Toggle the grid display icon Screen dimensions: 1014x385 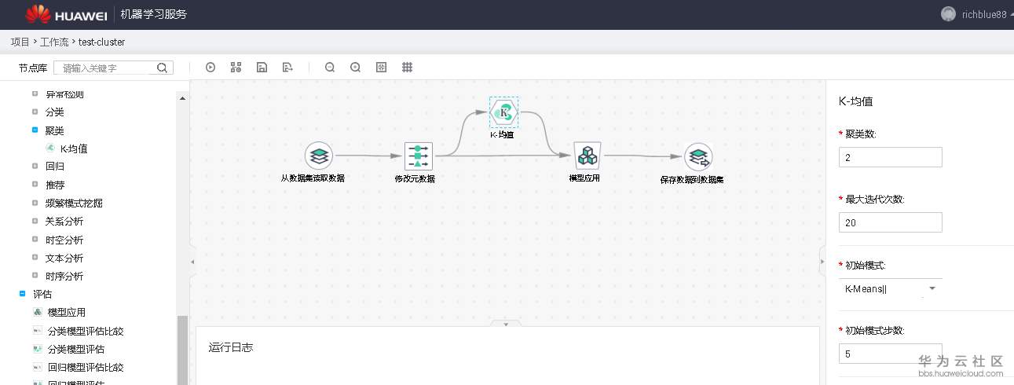408,68
